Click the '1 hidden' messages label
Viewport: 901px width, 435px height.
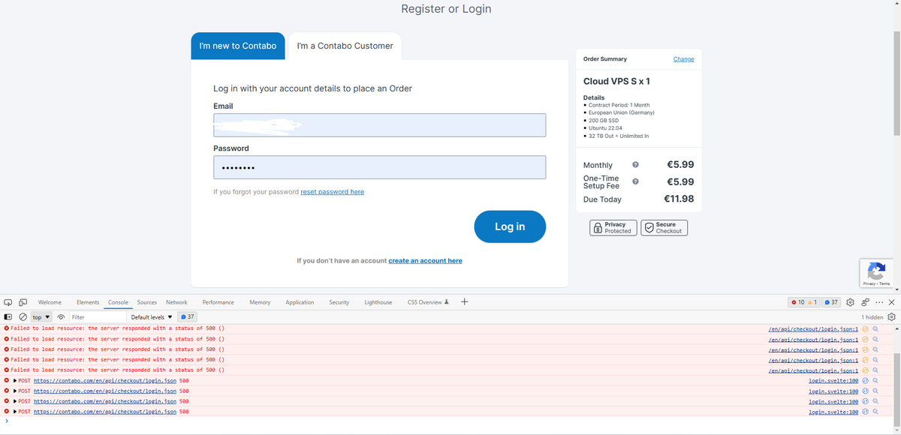point(872,317)
